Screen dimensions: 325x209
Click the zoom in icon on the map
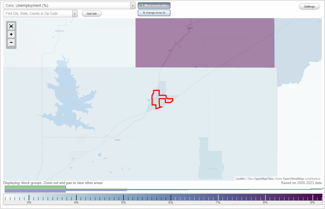coord(11,34)
